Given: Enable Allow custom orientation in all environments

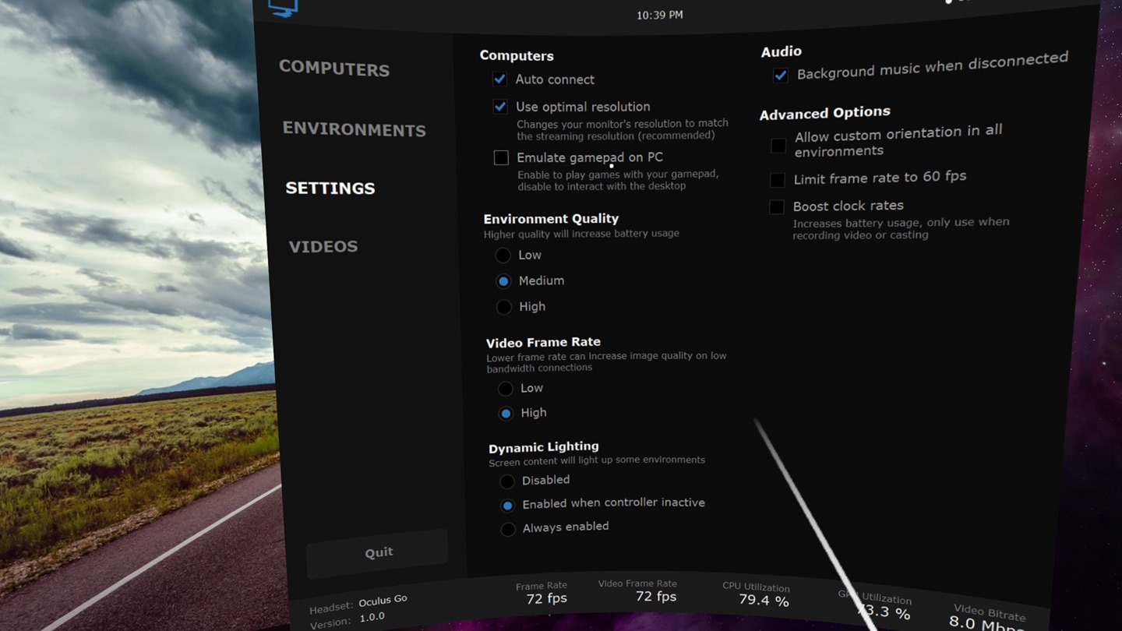Looking at the screenshot, I should click(778, 145).
